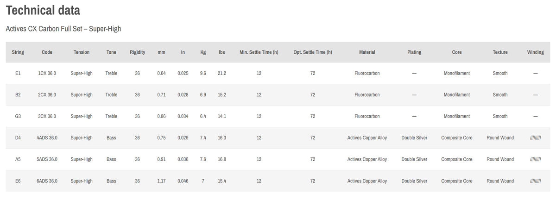Click the "Tension" column header
The image size is (556, 200).
pyautogui.click(x=82, y=52)
